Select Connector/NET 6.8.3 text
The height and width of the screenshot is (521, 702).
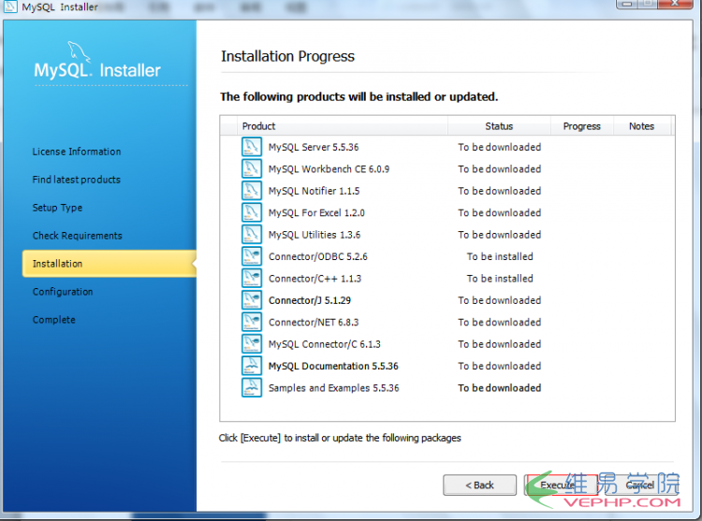coord(314,323)
